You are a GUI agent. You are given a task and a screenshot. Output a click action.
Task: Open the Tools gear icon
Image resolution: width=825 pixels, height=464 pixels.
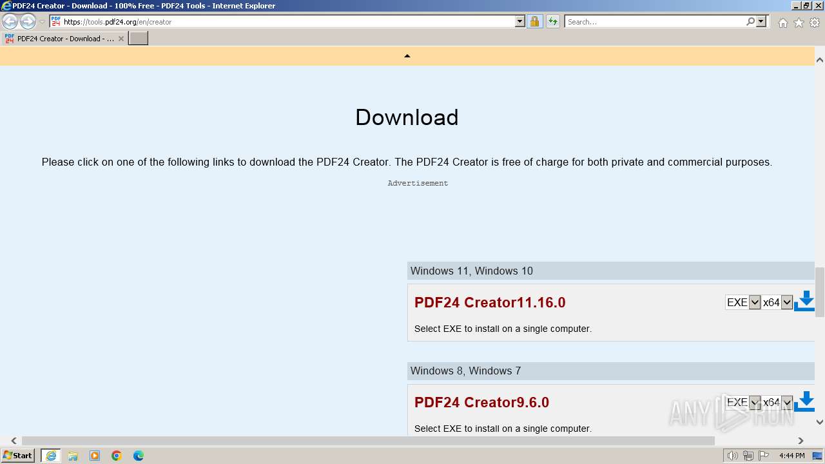tap(815, 23)
